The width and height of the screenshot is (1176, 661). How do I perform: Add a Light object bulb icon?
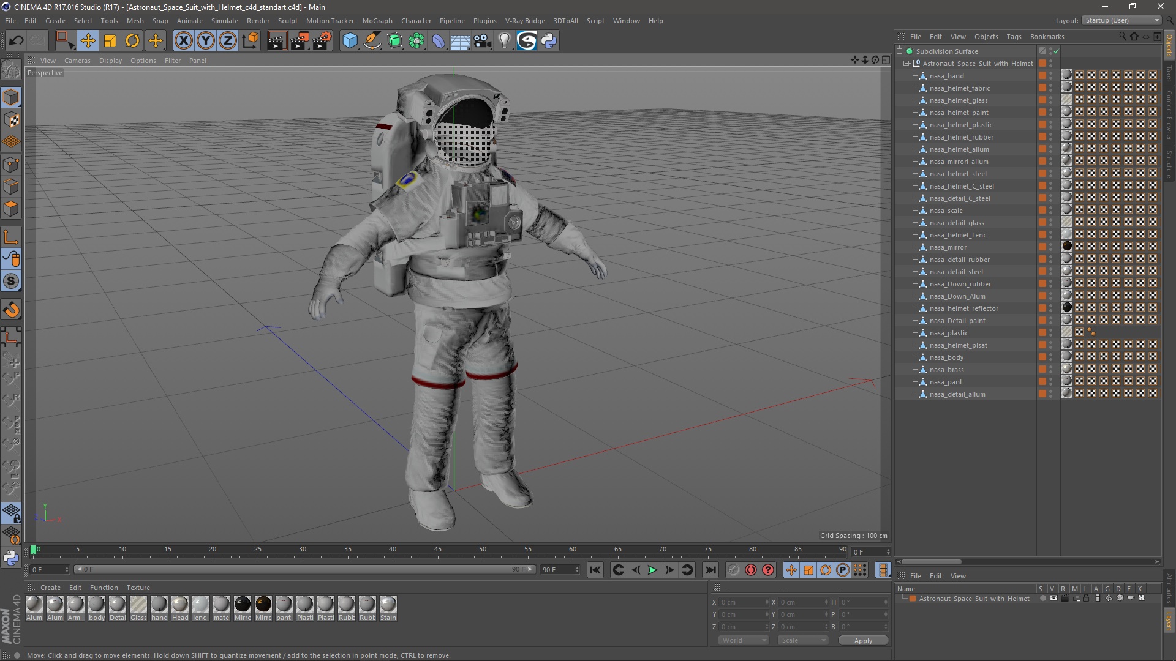[505, 41]
